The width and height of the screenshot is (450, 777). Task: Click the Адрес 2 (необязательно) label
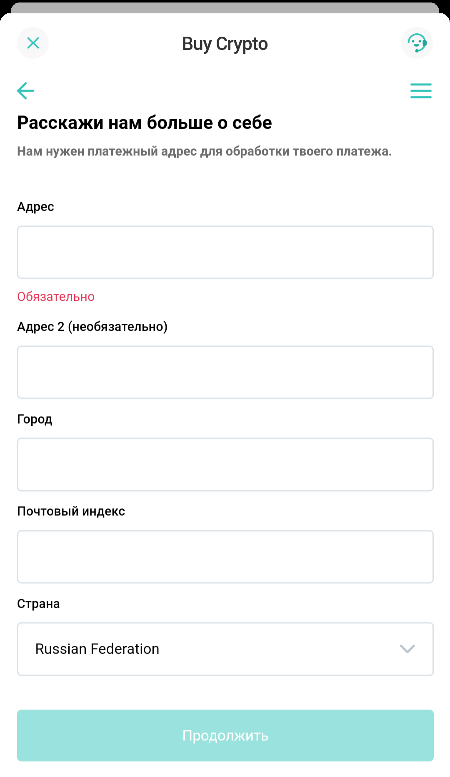pyautogui.click(x=92, y=327)
